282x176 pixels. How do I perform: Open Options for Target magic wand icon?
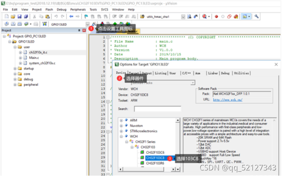(94, 24)
